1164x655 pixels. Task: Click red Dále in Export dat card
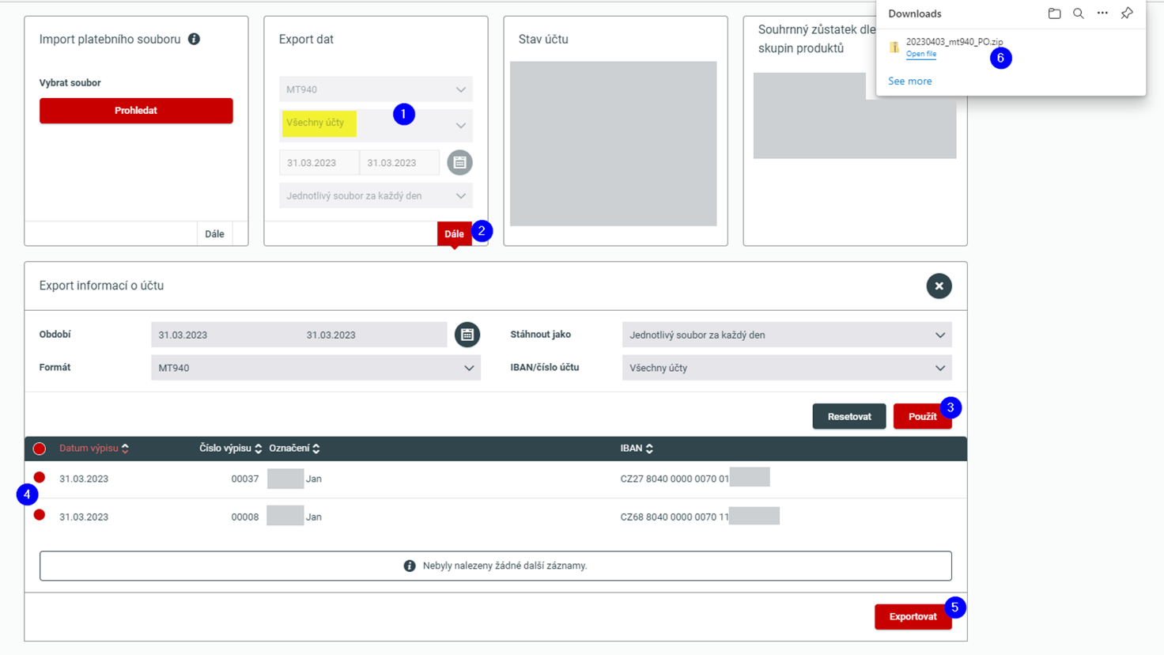[x=454, y=234]
